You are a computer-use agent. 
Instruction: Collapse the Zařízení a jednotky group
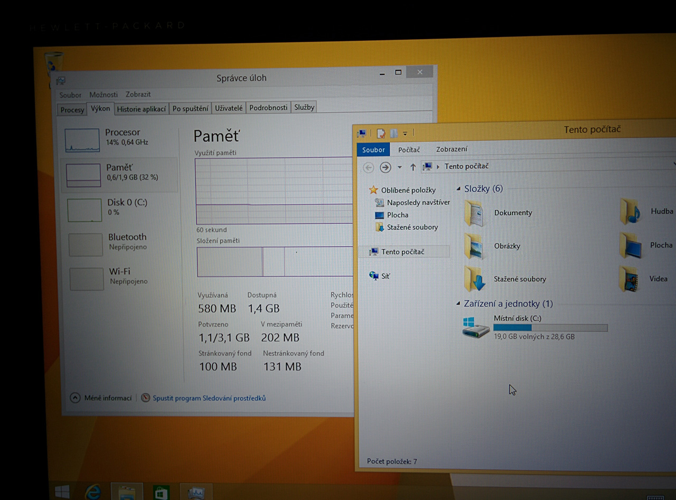click(x=458, y=304)
